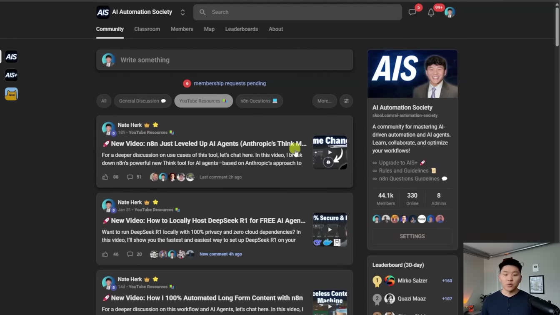View the 330 Online count
Image resolution: width=560 pixels, height=315 pixels.
tap(412, 199)
